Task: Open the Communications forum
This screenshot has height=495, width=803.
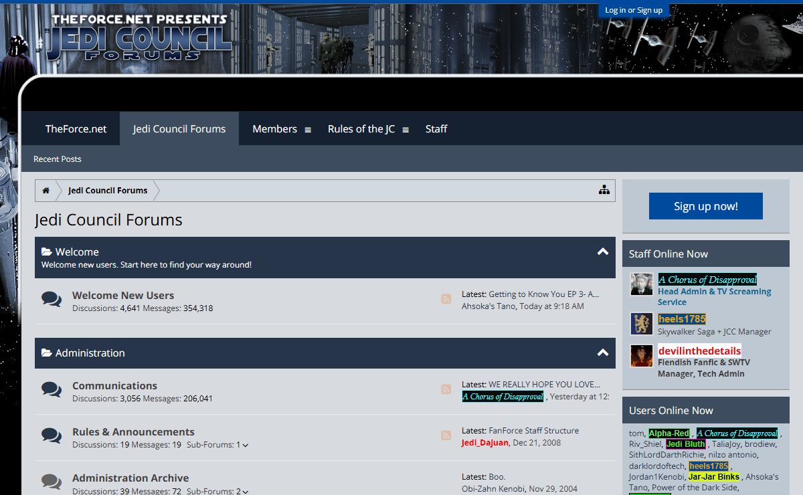Action: 114,385
